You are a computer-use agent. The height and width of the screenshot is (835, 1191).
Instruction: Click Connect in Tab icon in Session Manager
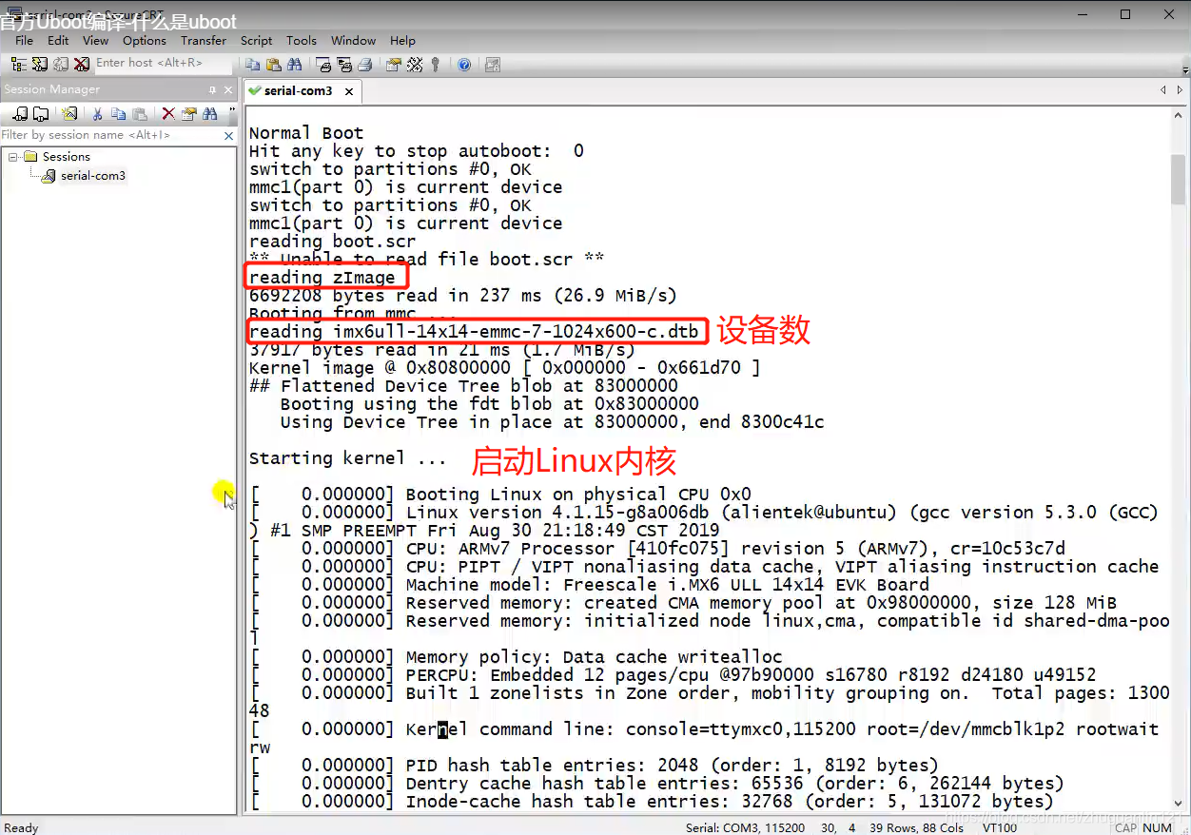click(x=41, y=114)
